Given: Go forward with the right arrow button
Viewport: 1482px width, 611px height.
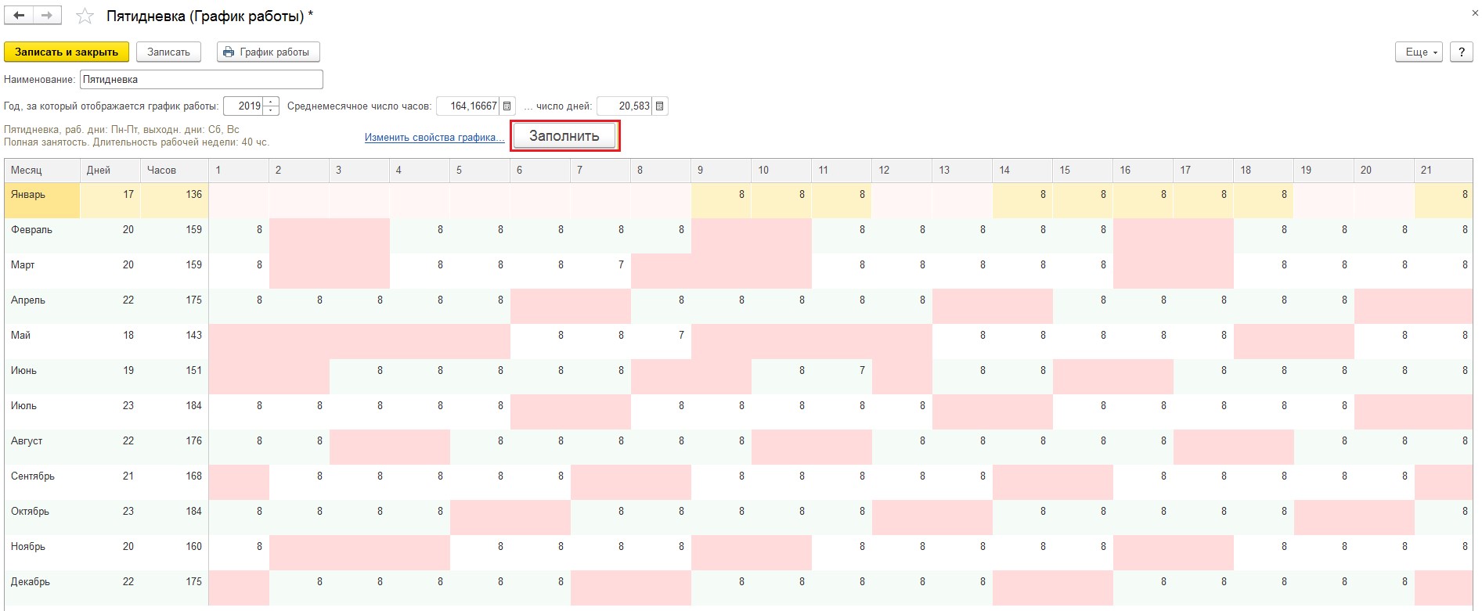Looking at the screenshot, I should (47, 16).
